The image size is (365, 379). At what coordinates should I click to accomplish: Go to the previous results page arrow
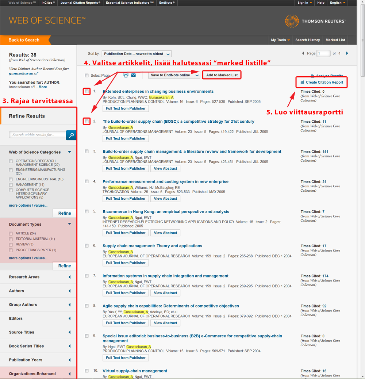point(303,53)
